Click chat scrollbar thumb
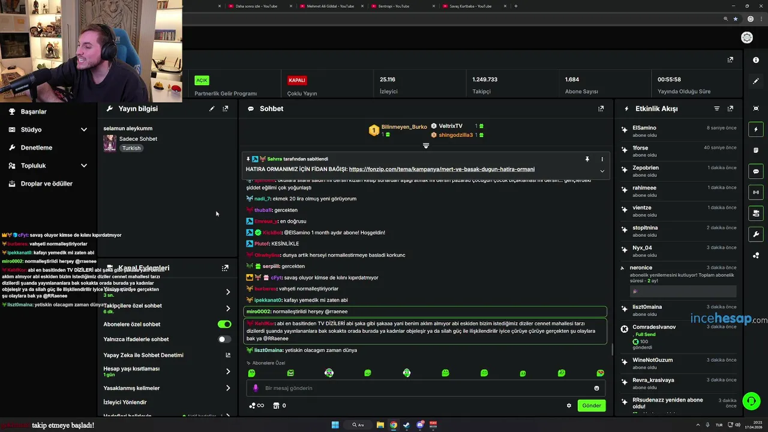Viewport: 768px width, 432px height. point(612,349)
